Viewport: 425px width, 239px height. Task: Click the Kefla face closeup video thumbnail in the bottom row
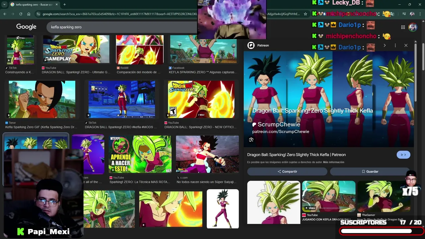tap(171, 209)
